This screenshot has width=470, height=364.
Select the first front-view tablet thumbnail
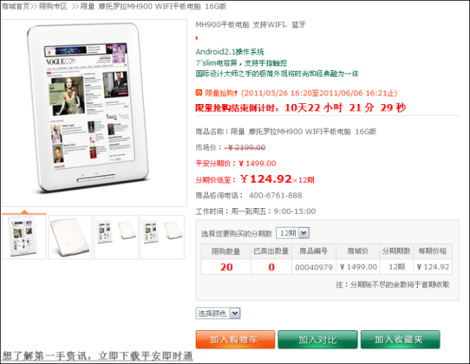(24, 237)
